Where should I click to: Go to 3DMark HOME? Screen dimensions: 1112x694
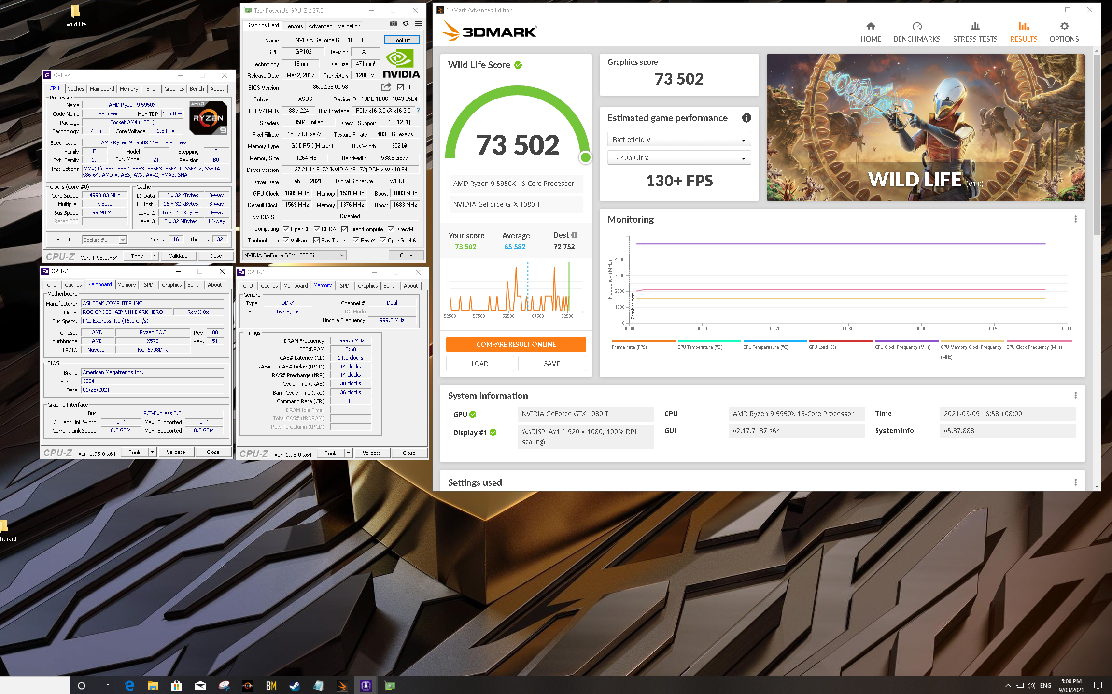point(870,32)
